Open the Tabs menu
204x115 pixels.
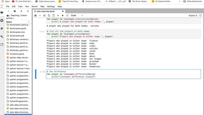pos(42,6)
